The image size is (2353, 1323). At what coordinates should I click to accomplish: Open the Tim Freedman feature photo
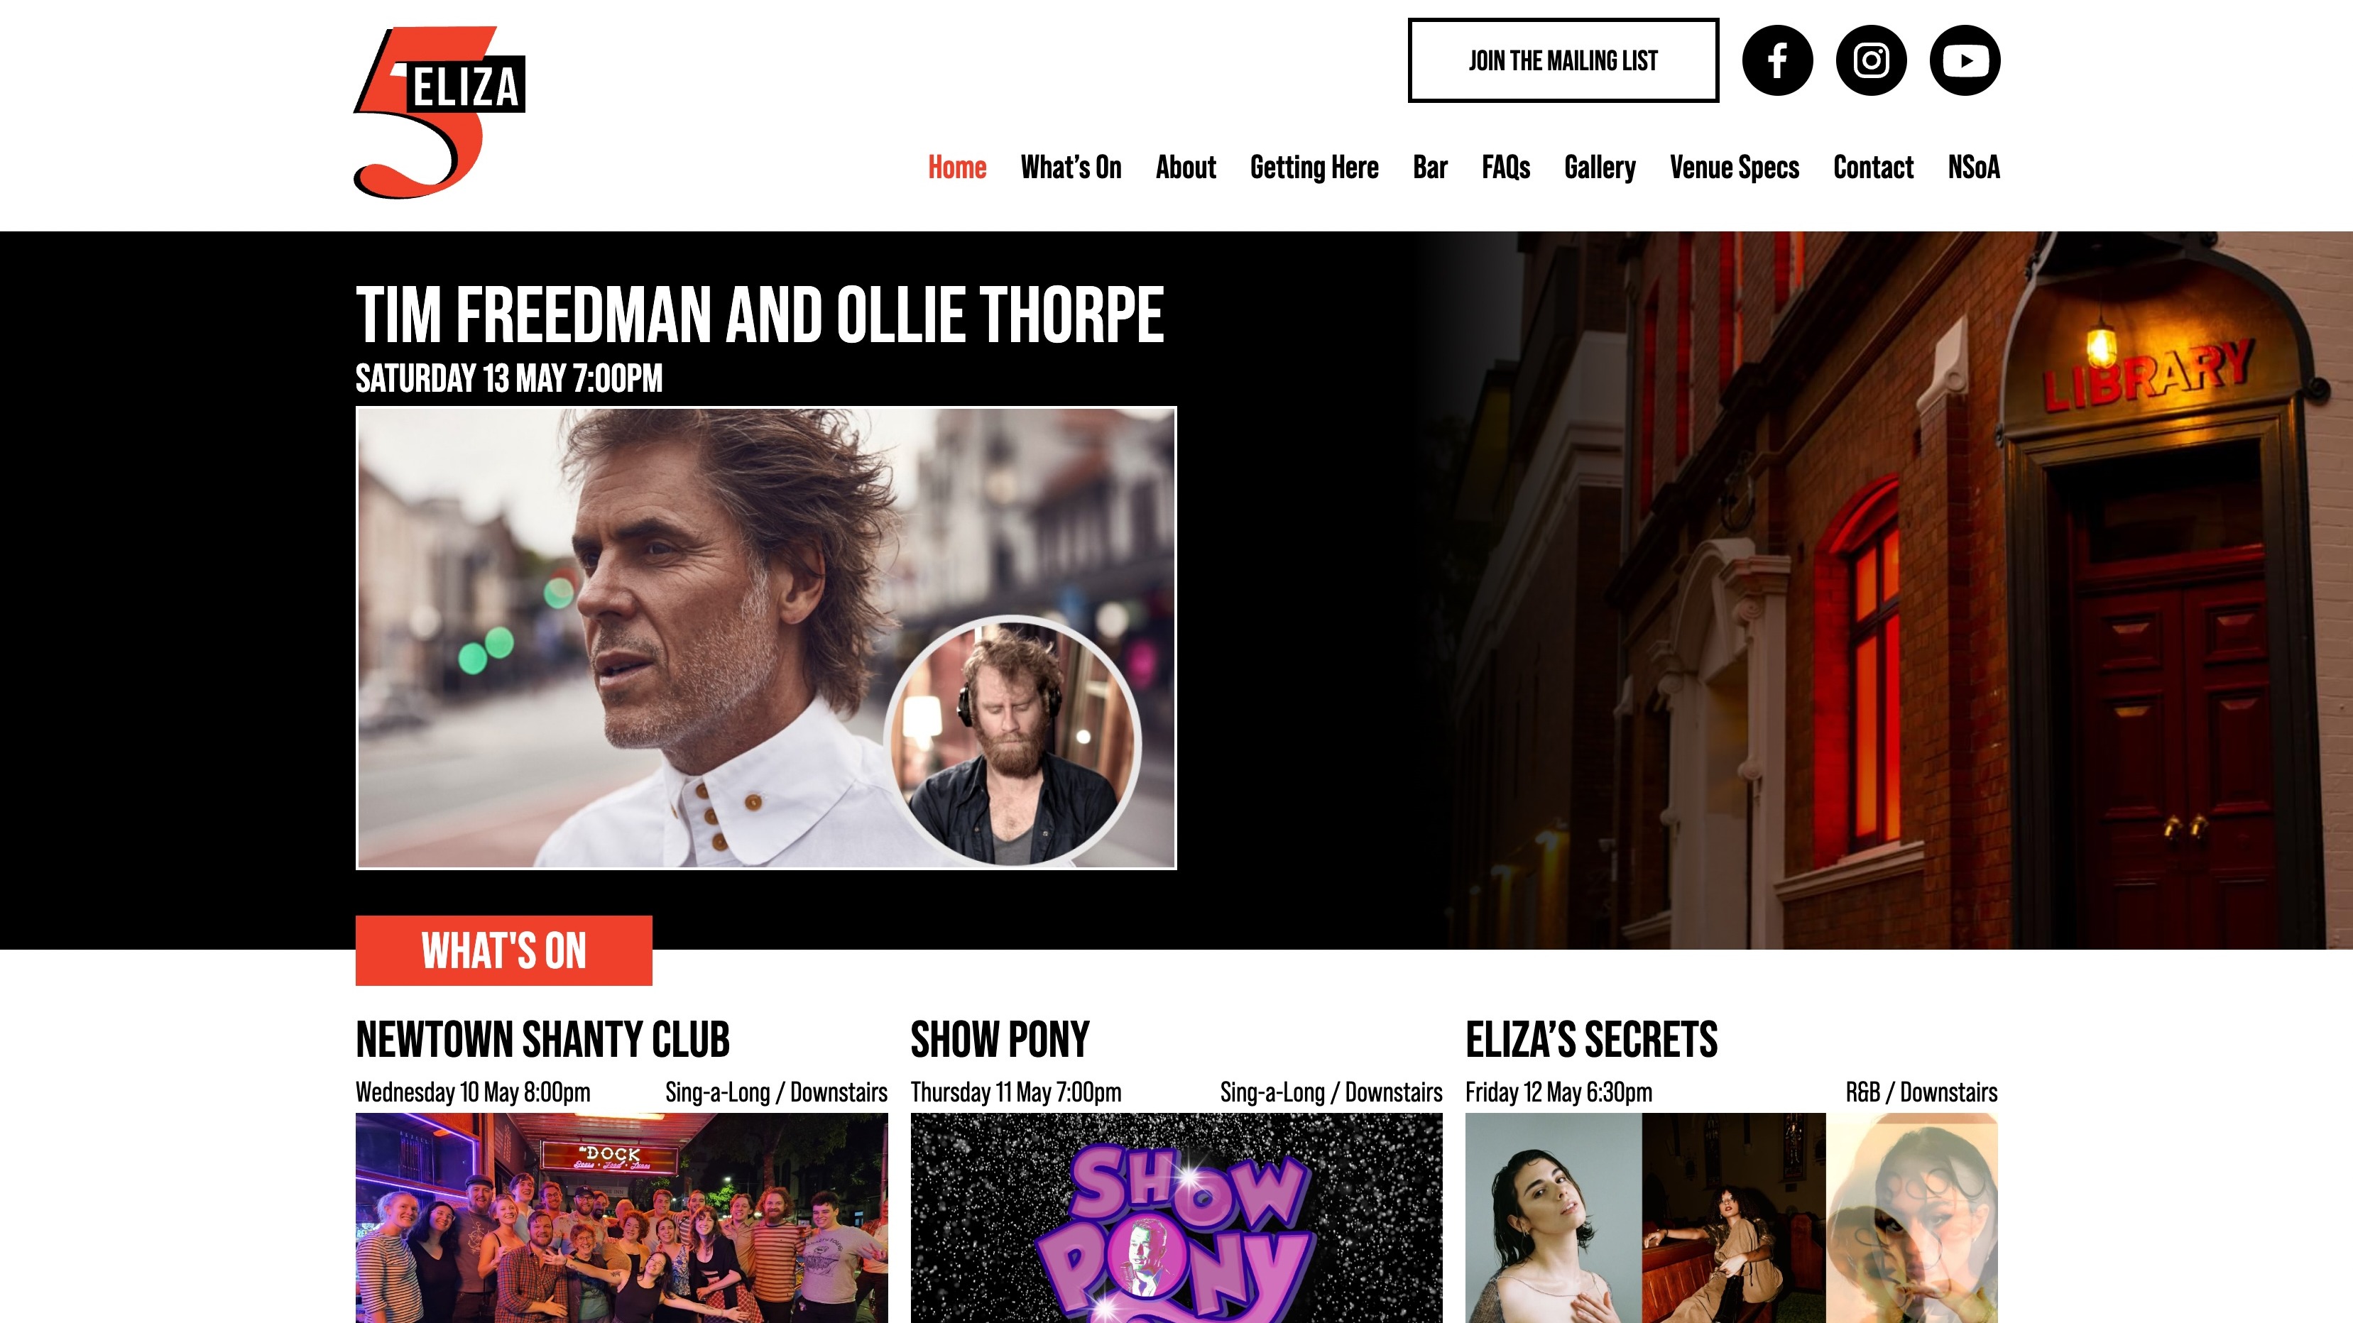point(765,638)
